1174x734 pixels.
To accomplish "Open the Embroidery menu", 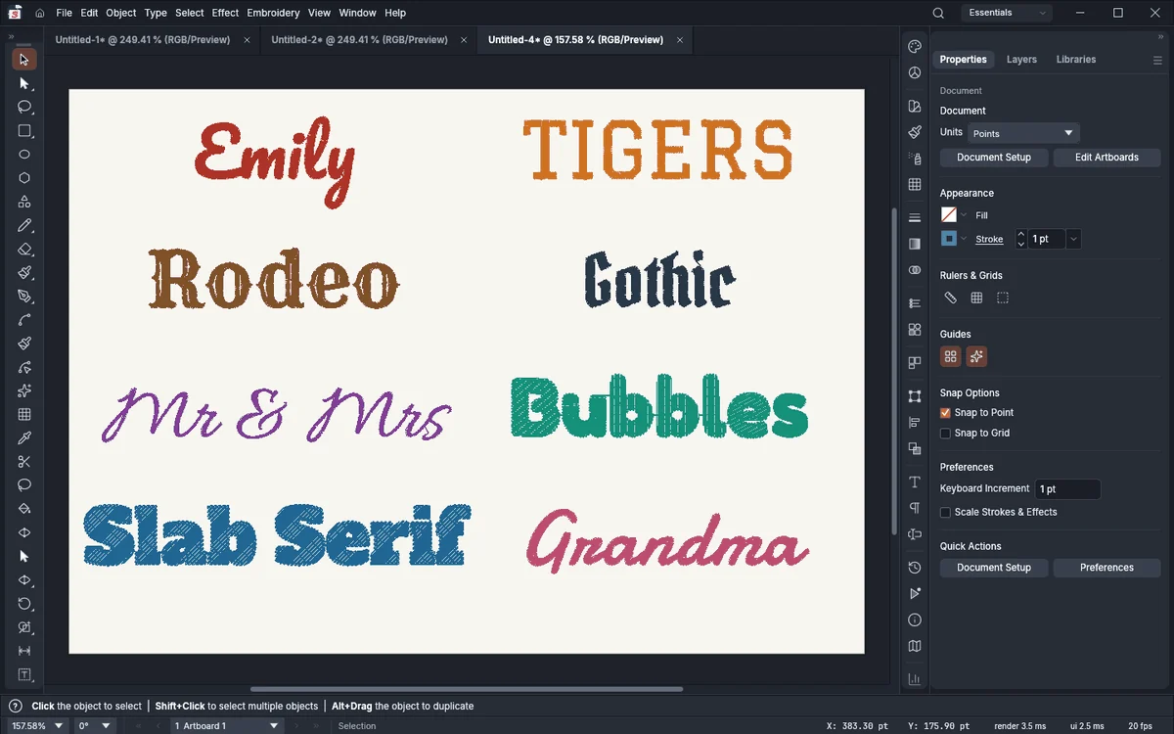I will tap(273, 13).
